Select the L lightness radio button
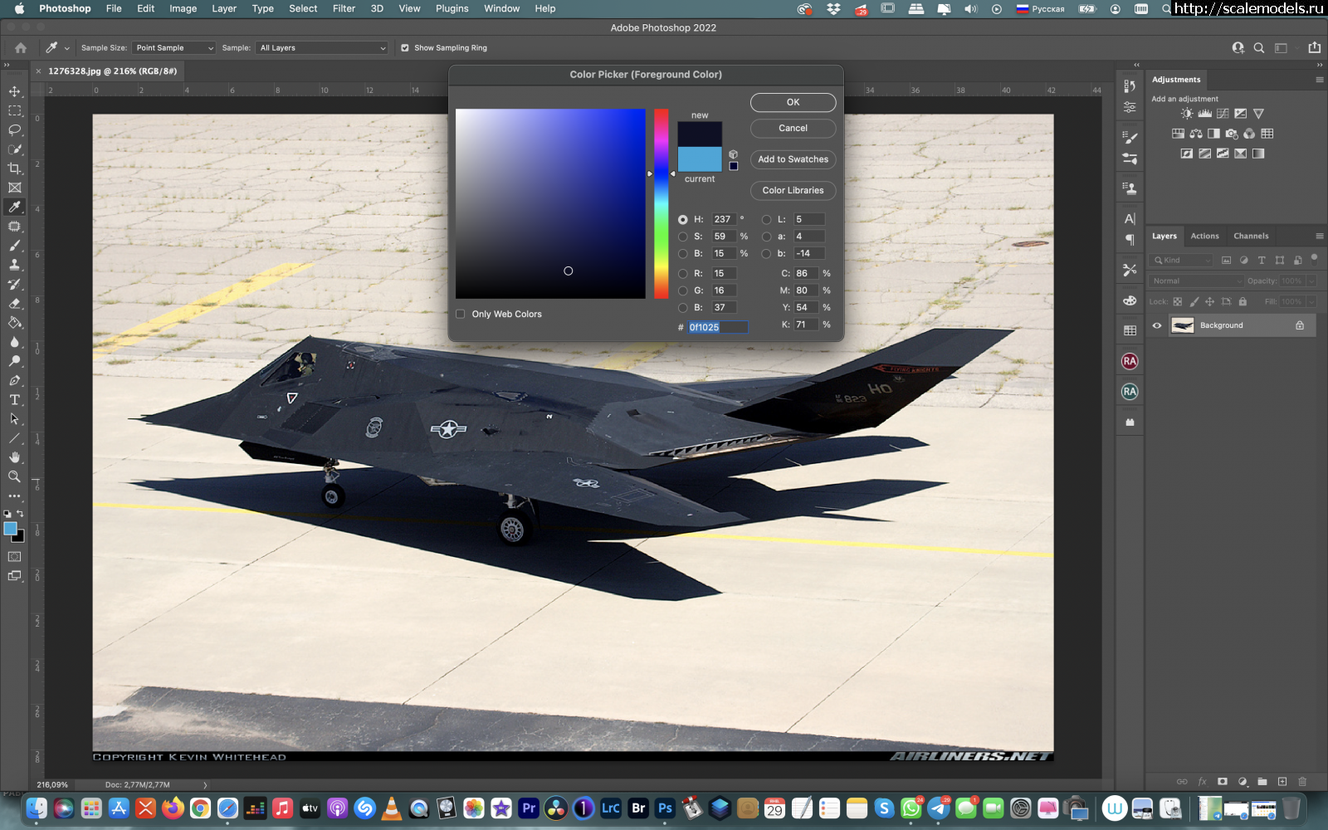 [766, 220]
